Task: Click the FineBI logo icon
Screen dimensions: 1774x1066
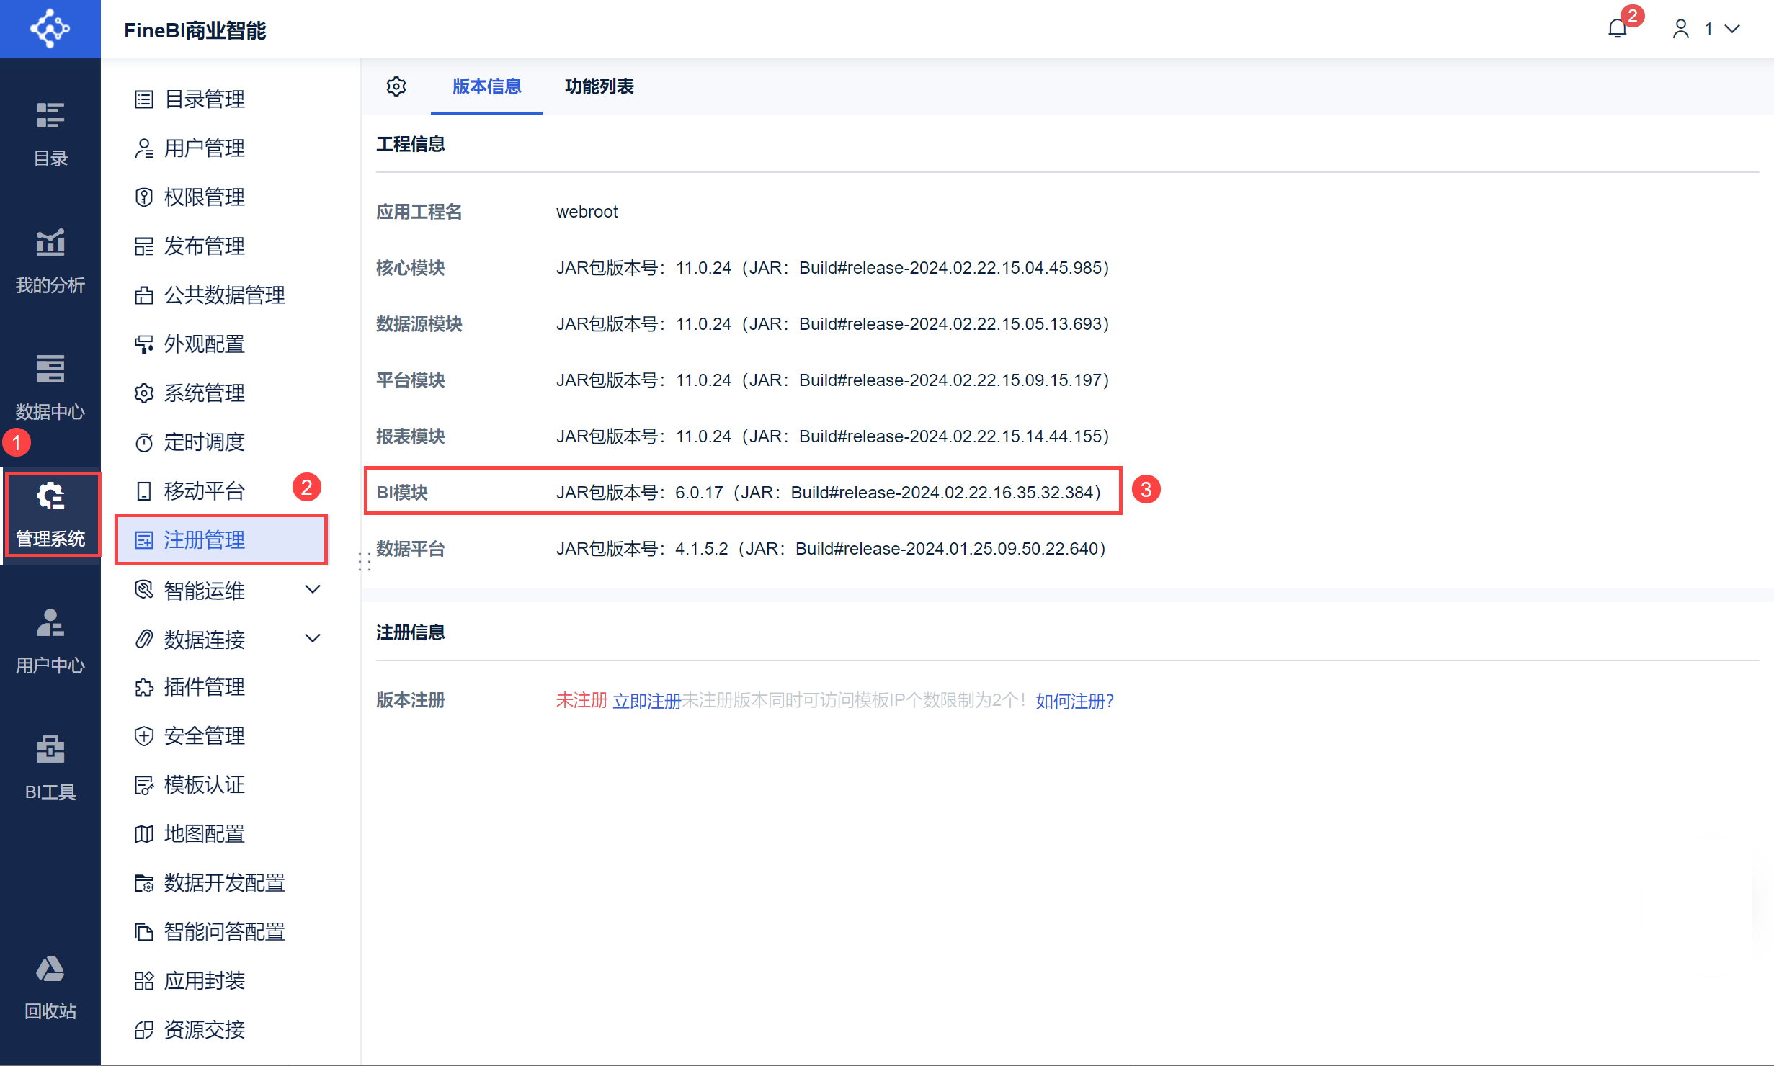Action: pos(50,29)
